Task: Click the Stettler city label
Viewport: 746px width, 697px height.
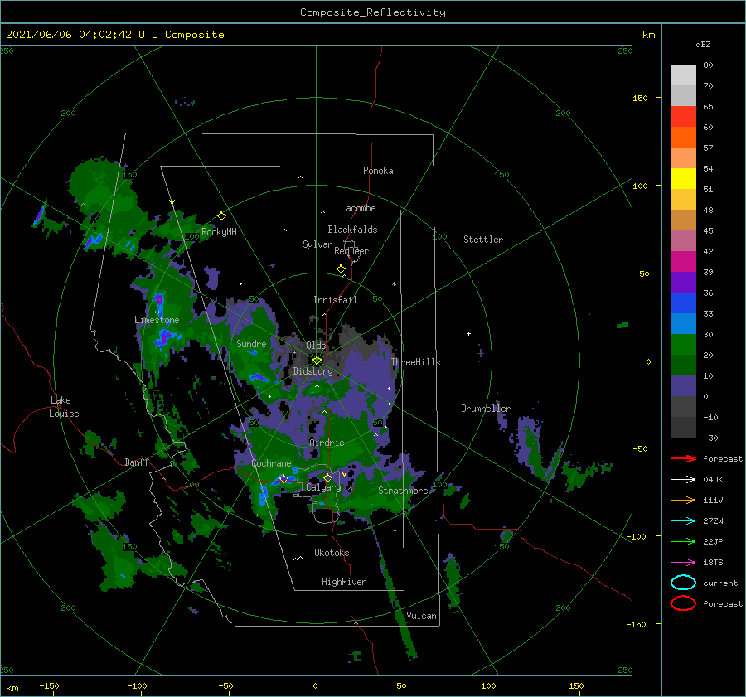Action: (x=483, y=240)
